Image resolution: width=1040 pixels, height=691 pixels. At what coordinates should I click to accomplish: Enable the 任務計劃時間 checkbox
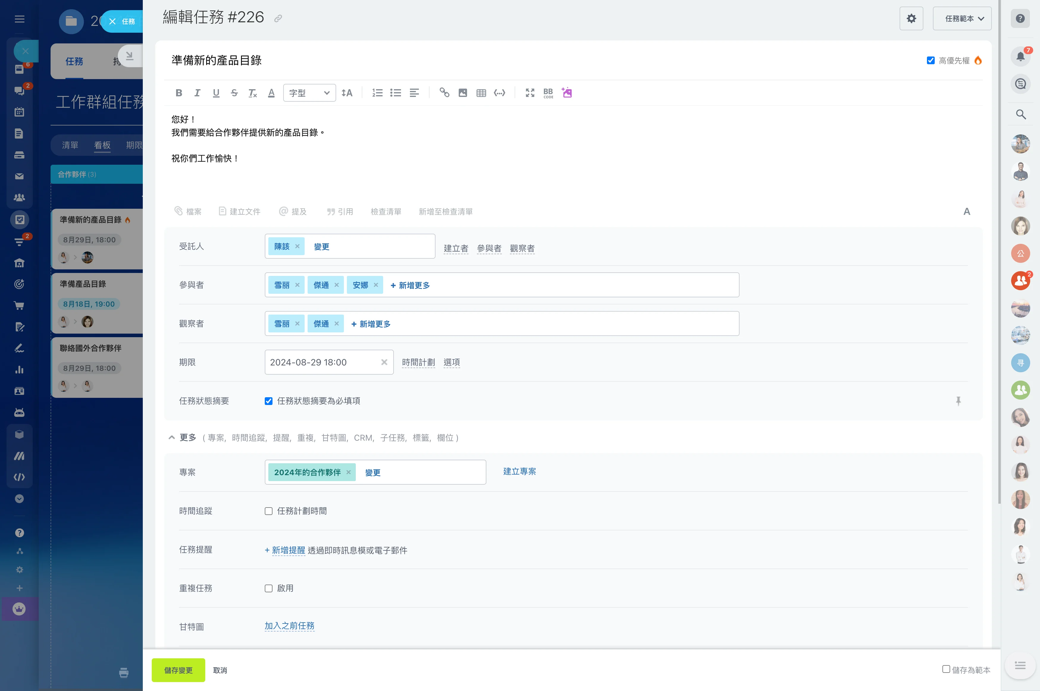[269, 511]
